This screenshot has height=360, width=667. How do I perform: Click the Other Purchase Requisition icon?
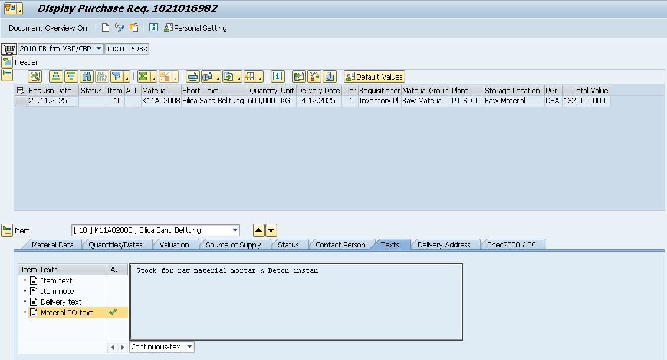tap(134, 28)
